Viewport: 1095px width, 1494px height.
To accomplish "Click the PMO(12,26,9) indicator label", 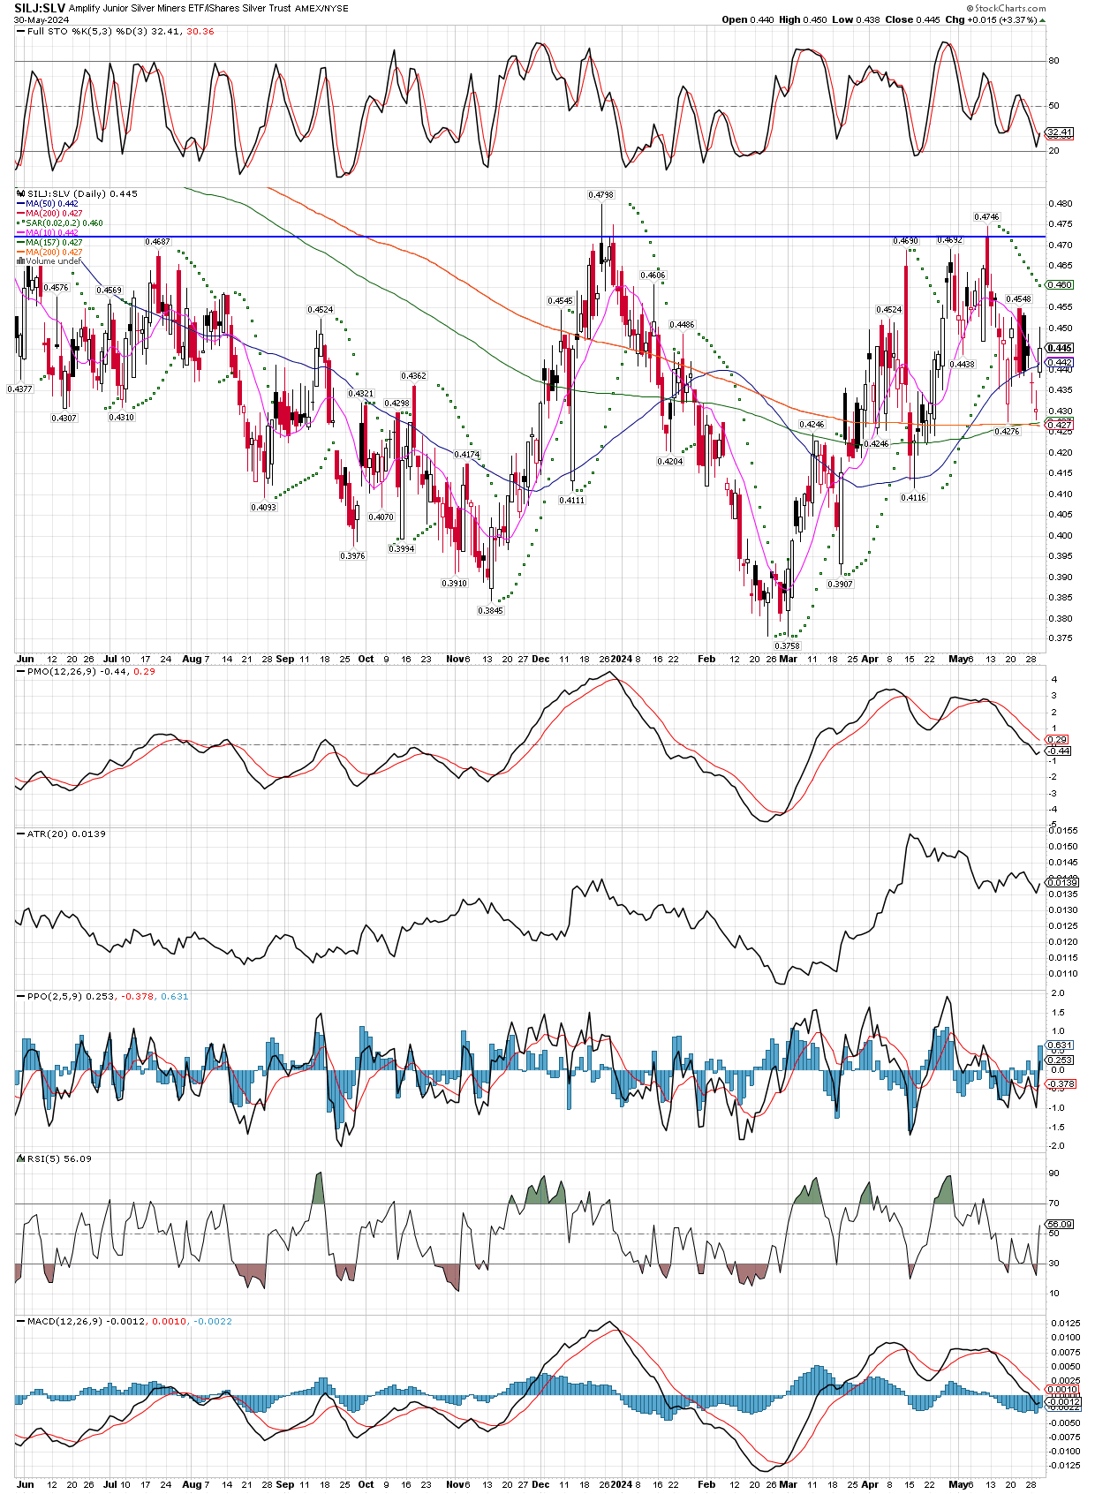I will (91, 672).
